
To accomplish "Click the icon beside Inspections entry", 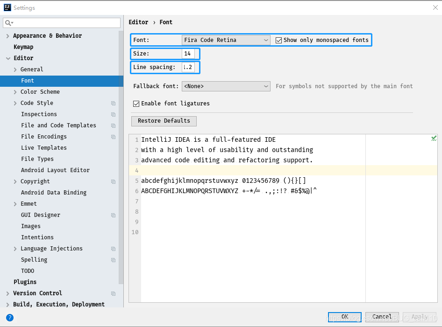I will click(113, 114).
